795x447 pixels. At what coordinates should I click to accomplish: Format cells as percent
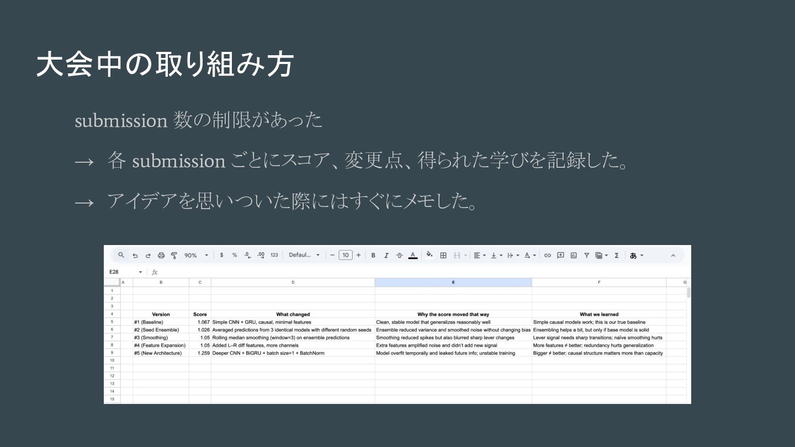click(x=235, y=255)
